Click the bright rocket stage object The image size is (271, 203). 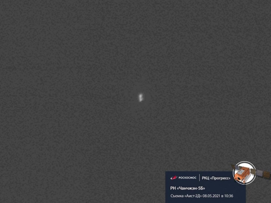pyautogui.click(x=141, y=98)
